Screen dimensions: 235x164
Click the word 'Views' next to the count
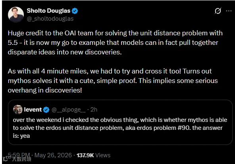(x=103, y=155)
